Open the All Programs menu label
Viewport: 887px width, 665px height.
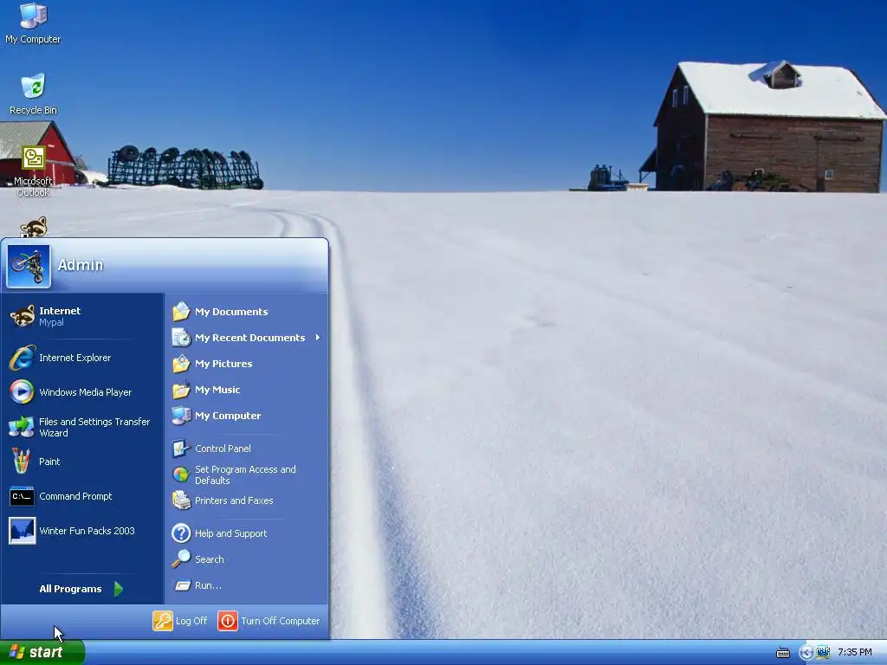(71, 589)
